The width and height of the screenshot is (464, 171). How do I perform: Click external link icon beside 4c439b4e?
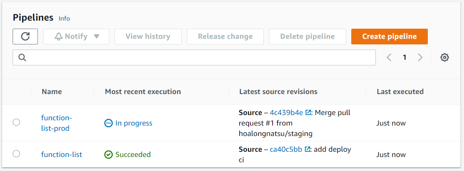[308, 113]
